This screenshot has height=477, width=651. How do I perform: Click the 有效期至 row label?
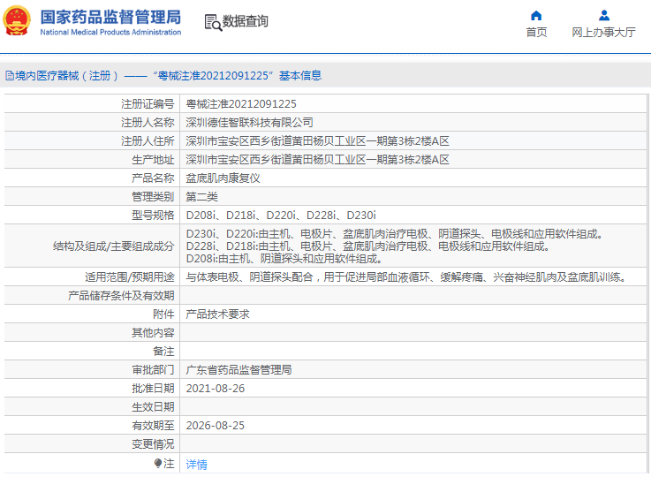[153, 426]
